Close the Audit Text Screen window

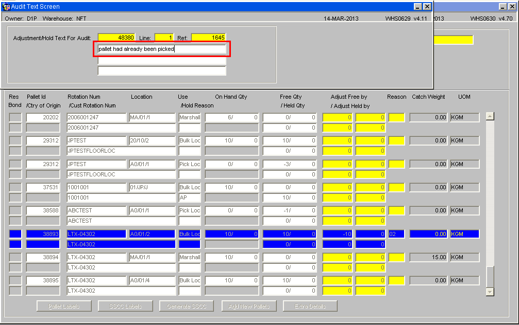[427, 6]
